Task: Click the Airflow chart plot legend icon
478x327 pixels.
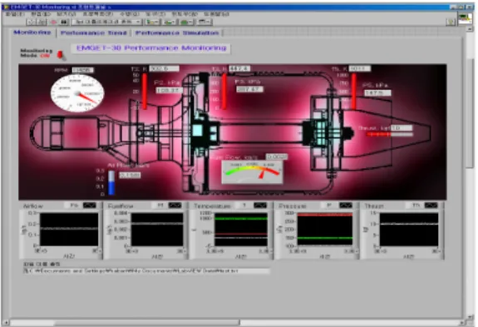Action: click(89, 206)
